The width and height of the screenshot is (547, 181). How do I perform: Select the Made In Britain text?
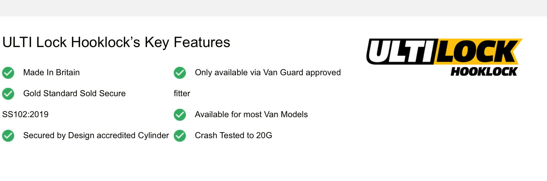click(x=52, y=73)
